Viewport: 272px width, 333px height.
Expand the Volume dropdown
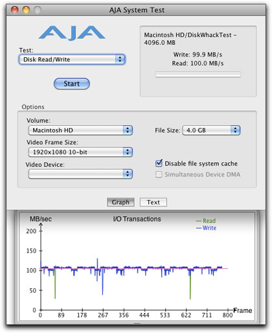pos(80,130)
